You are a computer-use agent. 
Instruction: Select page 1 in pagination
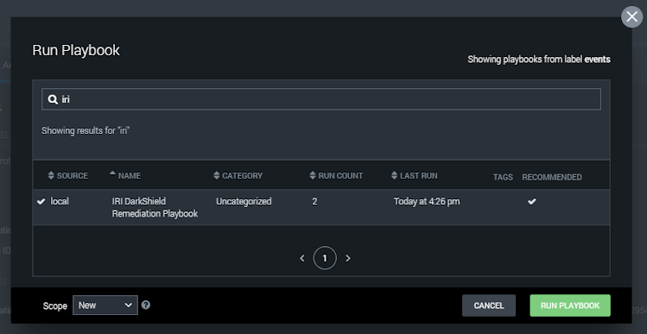[325, 258]
